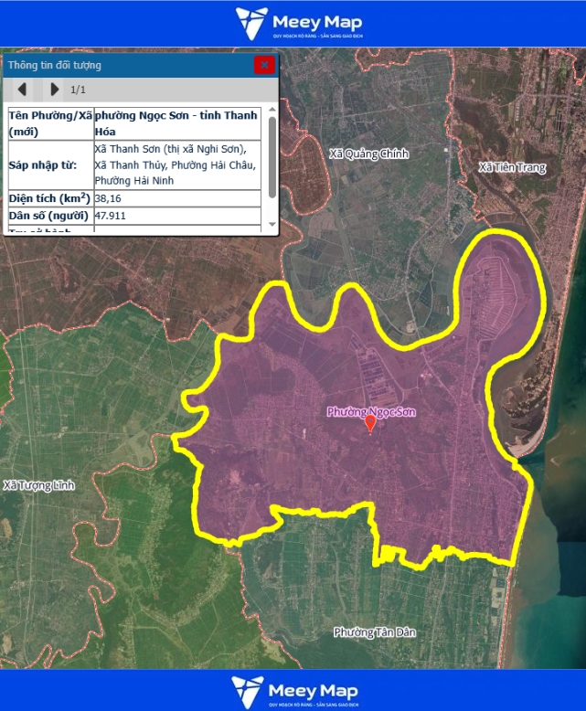Click the info panel vertical scrollbar thumb
Viewport: 586px width, 711px height.
point(272,155)
